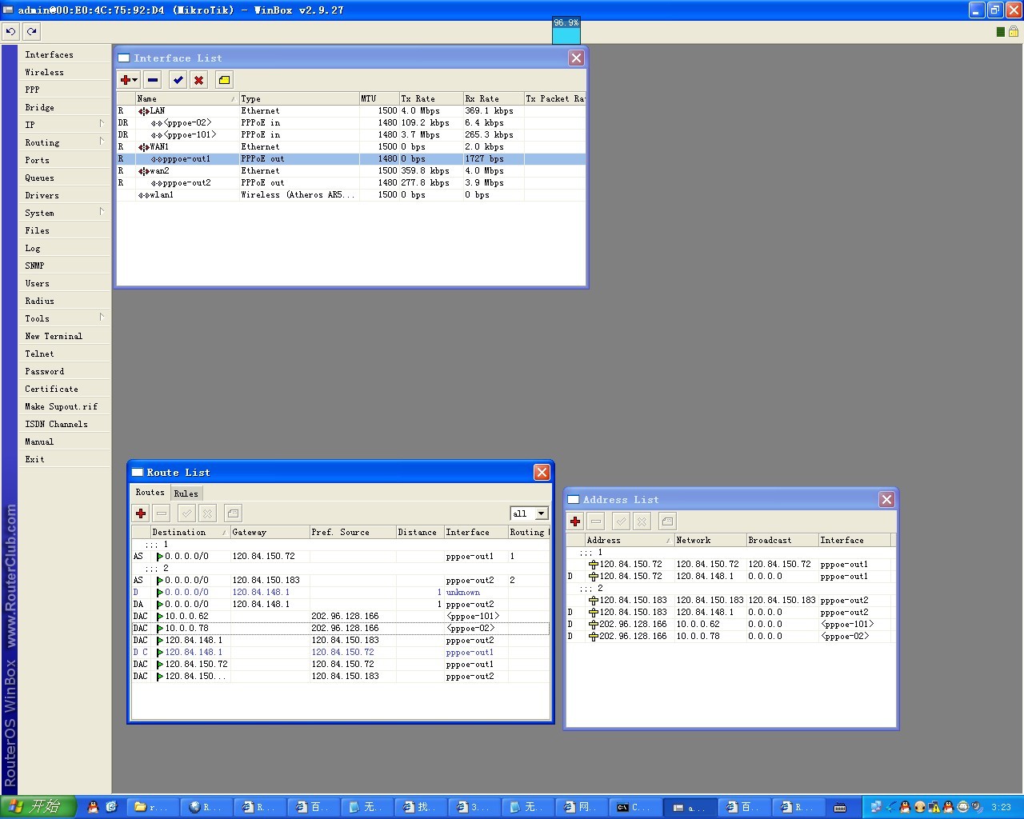Click the taskbar clock showing 3:23
The height and width of the screenshot is (819, 1024).
tap(1001, 807)
